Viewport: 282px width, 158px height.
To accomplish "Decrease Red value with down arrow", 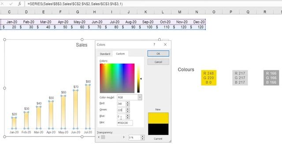I will click(128, 105).
